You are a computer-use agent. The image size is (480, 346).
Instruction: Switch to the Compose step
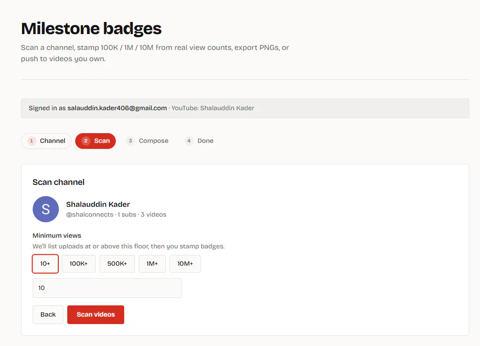[148, 141]
